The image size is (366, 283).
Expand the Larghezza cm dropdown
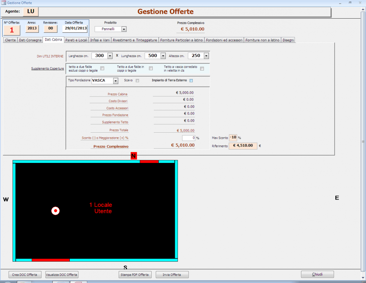pos(110,56)
